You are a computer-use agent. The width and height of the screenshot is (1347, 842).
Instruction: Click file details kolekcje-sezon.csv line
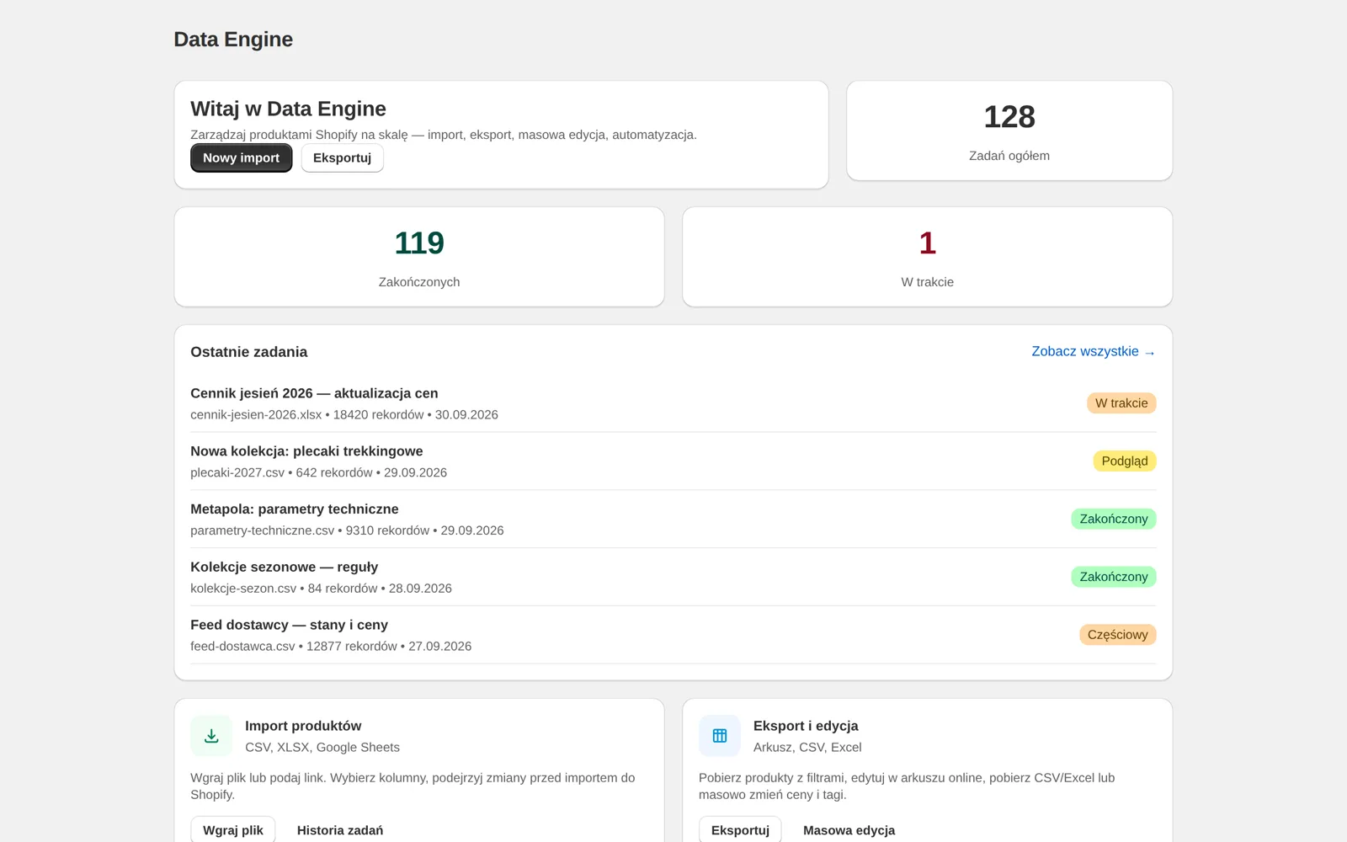pos(321,589)
